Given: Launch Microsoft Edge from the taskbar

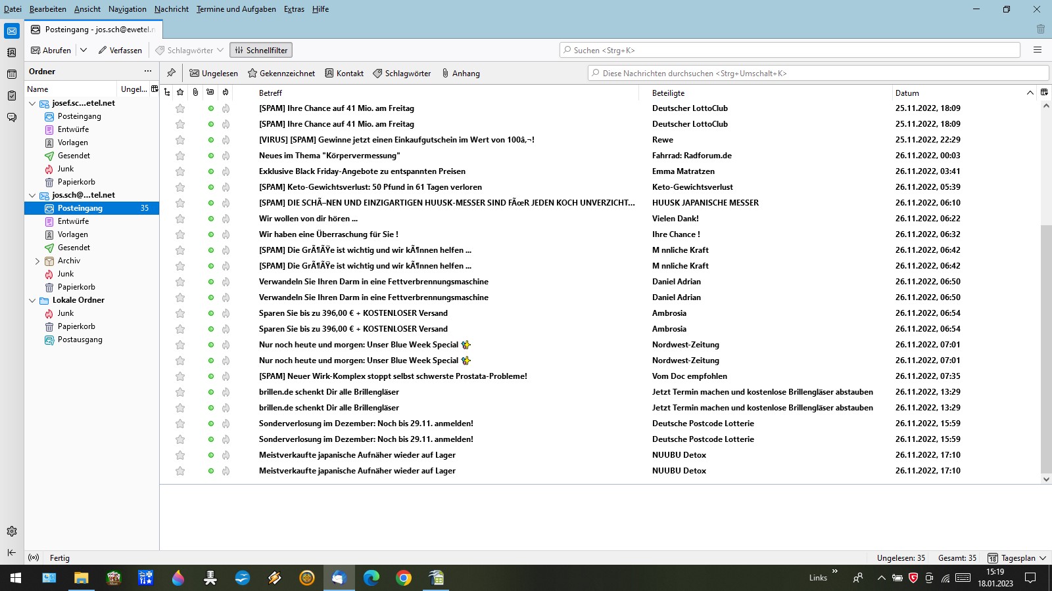Looking at the screenshot, I should click(x=371, y=578).
